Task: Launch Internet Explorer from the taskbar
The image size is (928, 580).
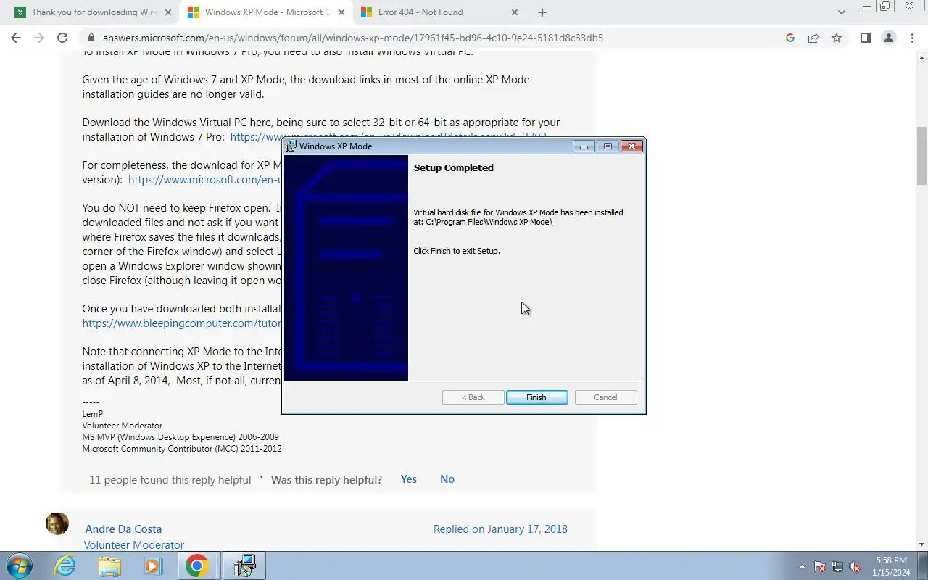Action: pyautogui.click(x=65, y=565)
